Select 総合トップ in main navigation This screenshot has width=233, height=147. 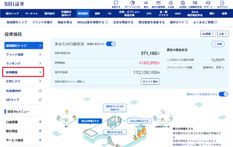12,14
